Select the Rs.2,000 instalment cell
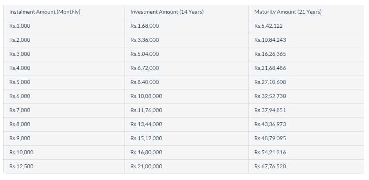Screen dimensions: 369x180 20,40
